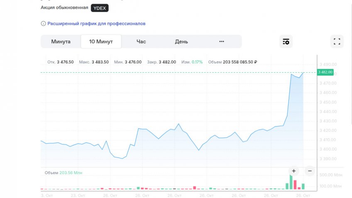Click the Мин. 3 476.00 value

point(128,62)
